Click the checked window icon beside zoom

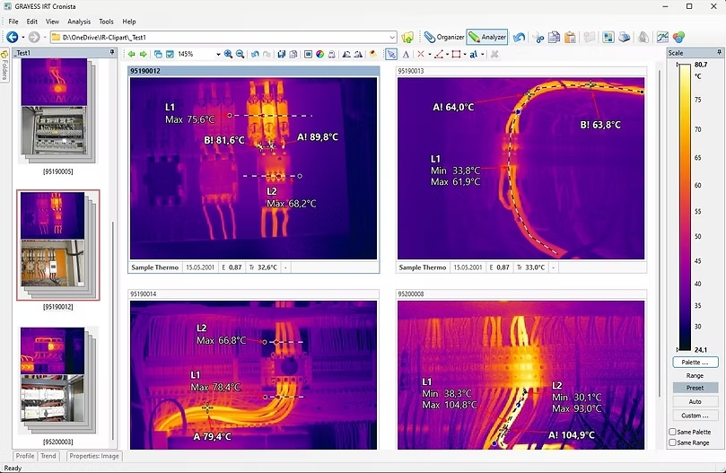coord(170,54)
